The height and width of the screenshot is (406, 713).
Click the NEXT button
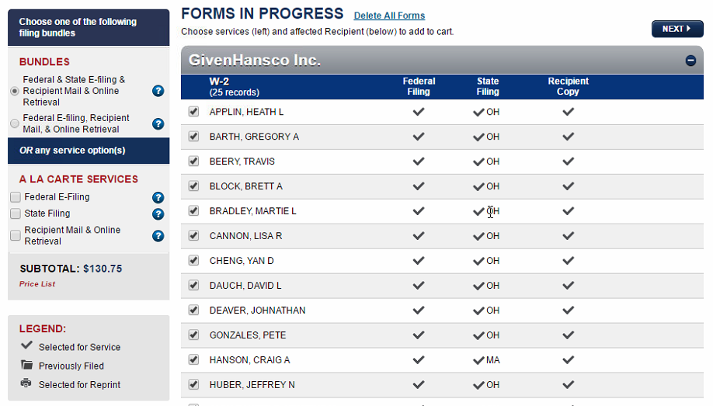coord(676,29)
